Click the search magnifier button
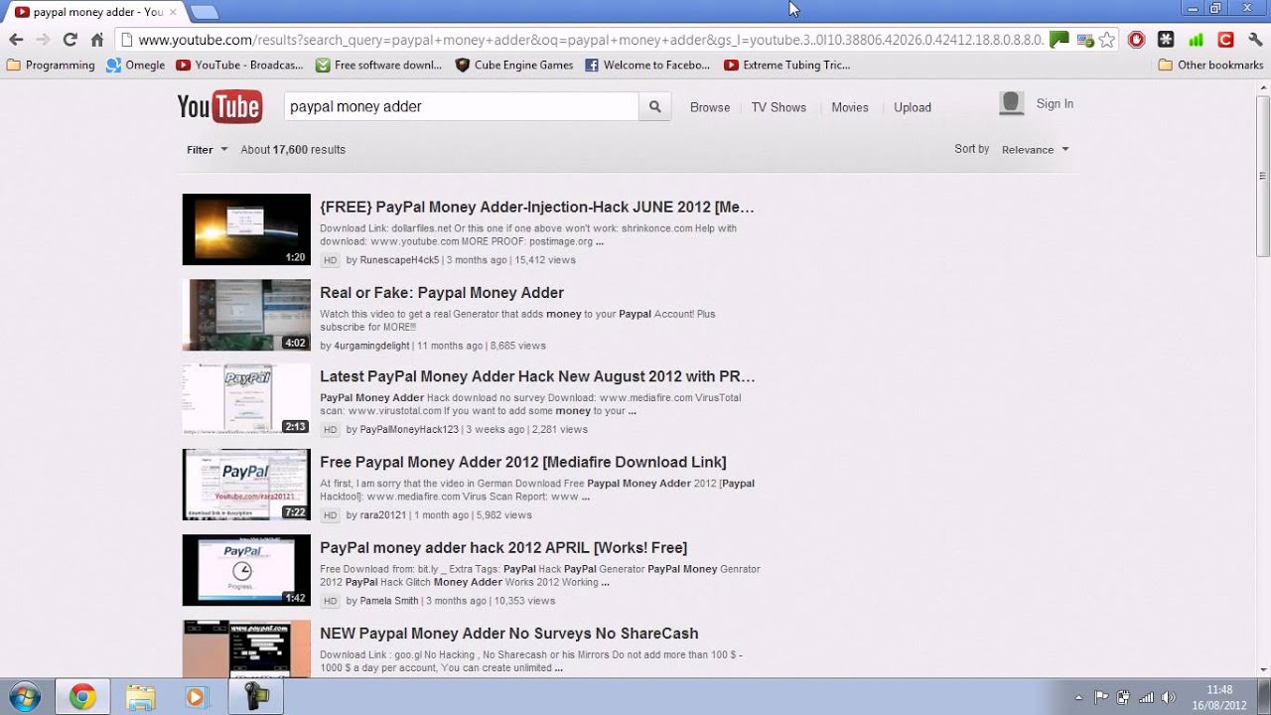Screen dimensions: 1271x715 pyautogui.click(x=654, y=106)
